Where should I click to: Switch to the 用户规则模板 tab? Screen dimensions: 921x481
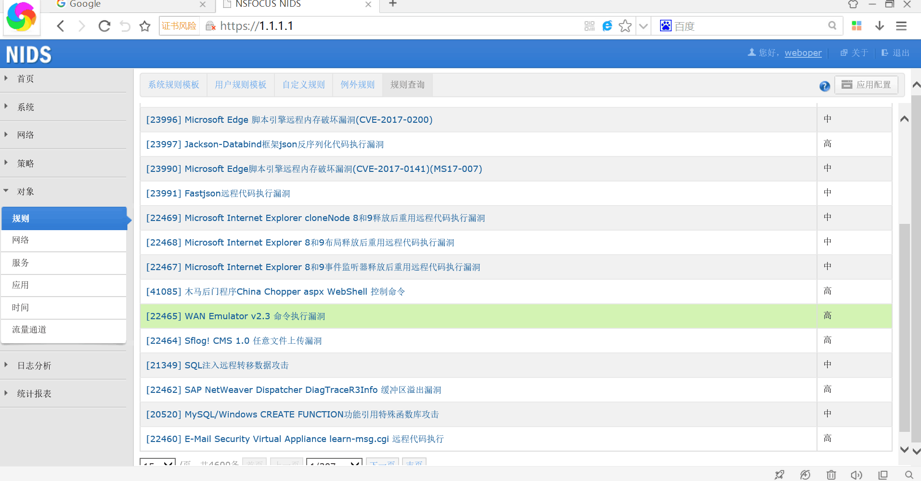tap(241, 85)
